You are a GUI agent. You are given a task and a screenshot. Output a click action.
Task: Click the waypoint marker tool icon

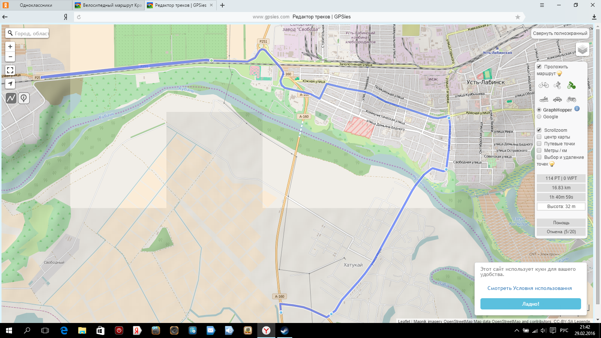(x=24, y=98)
